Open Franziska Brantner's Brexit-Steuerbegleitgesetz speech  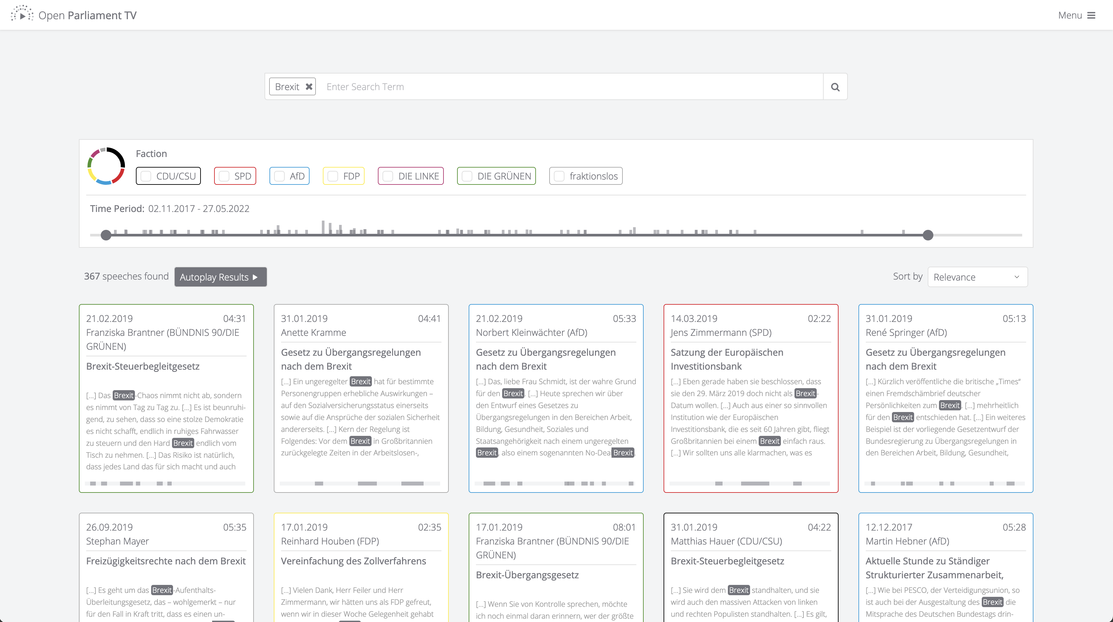pyautogui.click(x=143, y=366)
